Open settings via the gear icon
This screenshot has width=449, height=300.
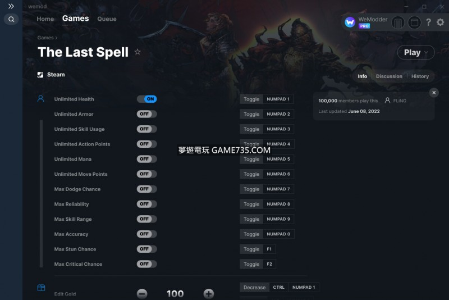pos(441,22)
